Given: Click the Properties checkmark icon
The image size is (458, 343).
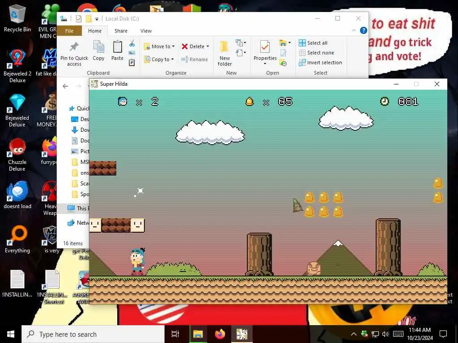Looking at the screenshot, I should point(265,46).
